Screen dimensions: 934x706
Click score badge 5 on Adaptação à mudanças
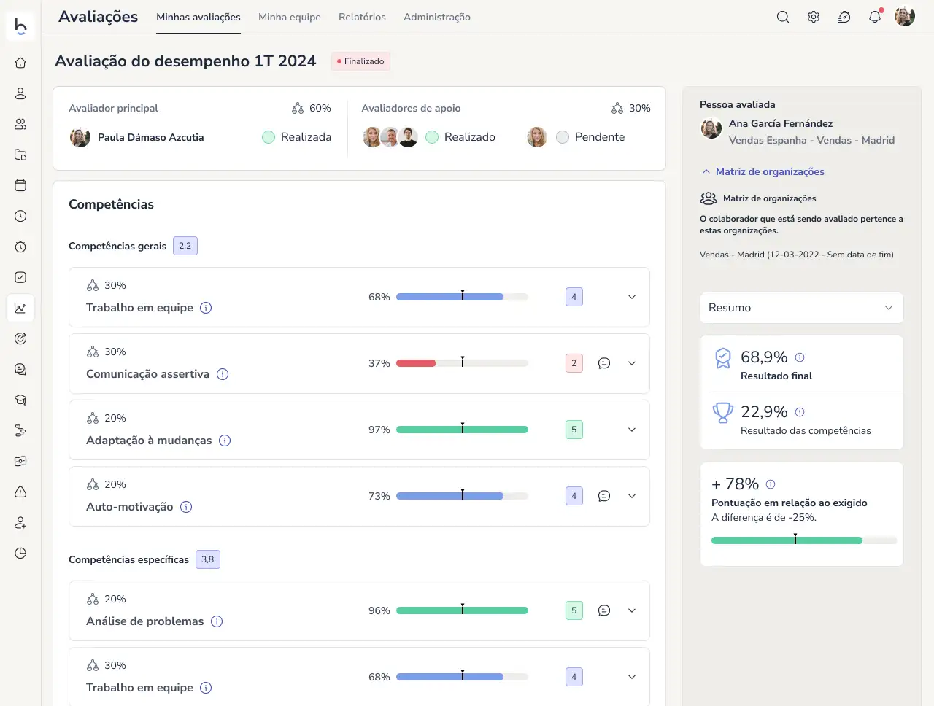point(574,430)
